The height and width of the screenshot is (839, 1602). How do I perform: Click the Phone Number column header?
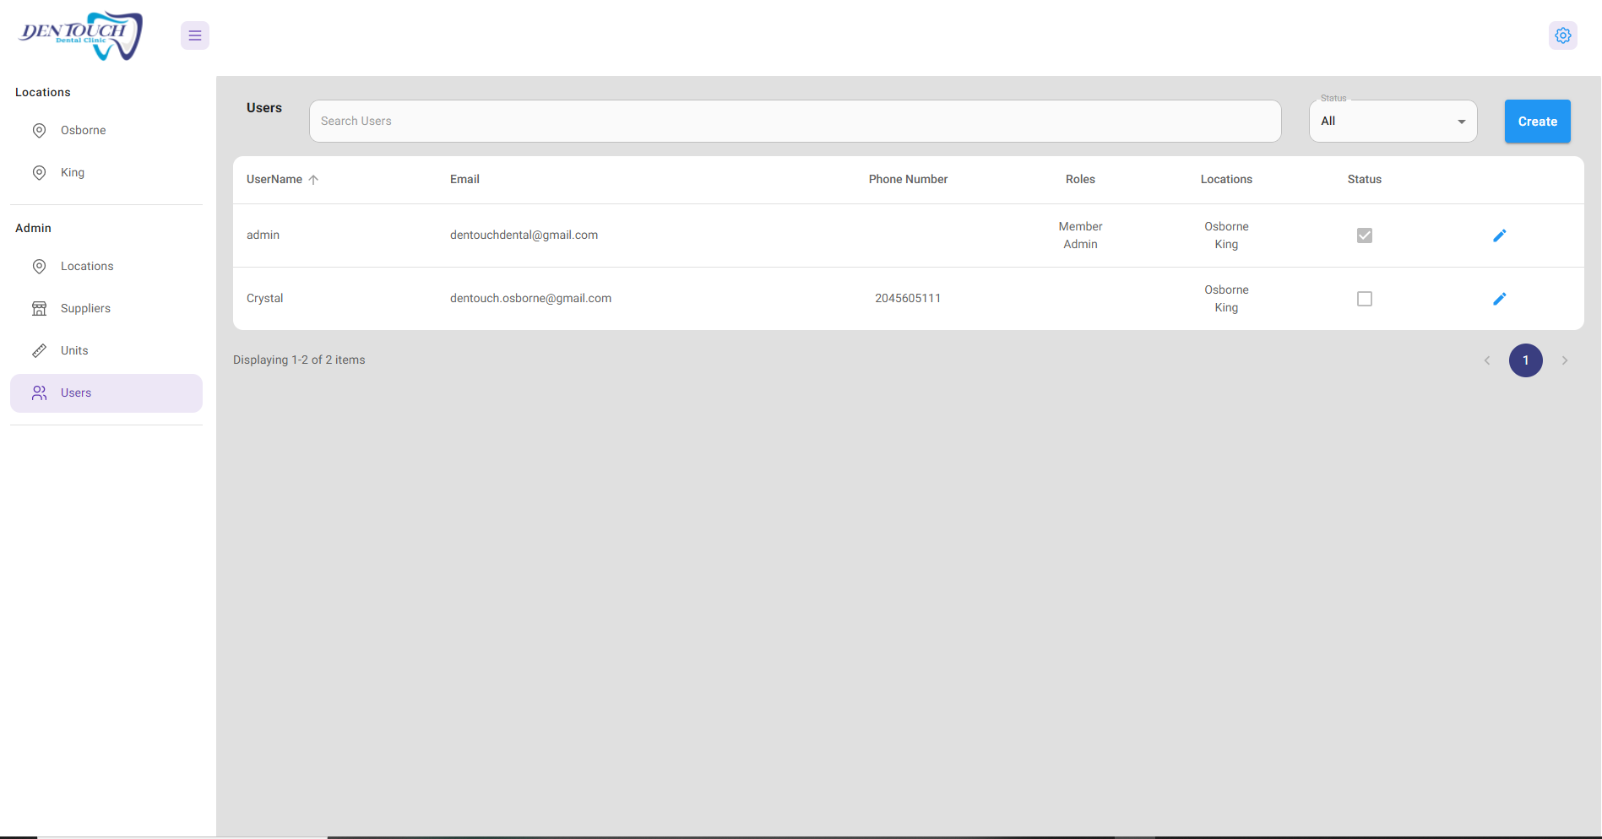[908, 180]
